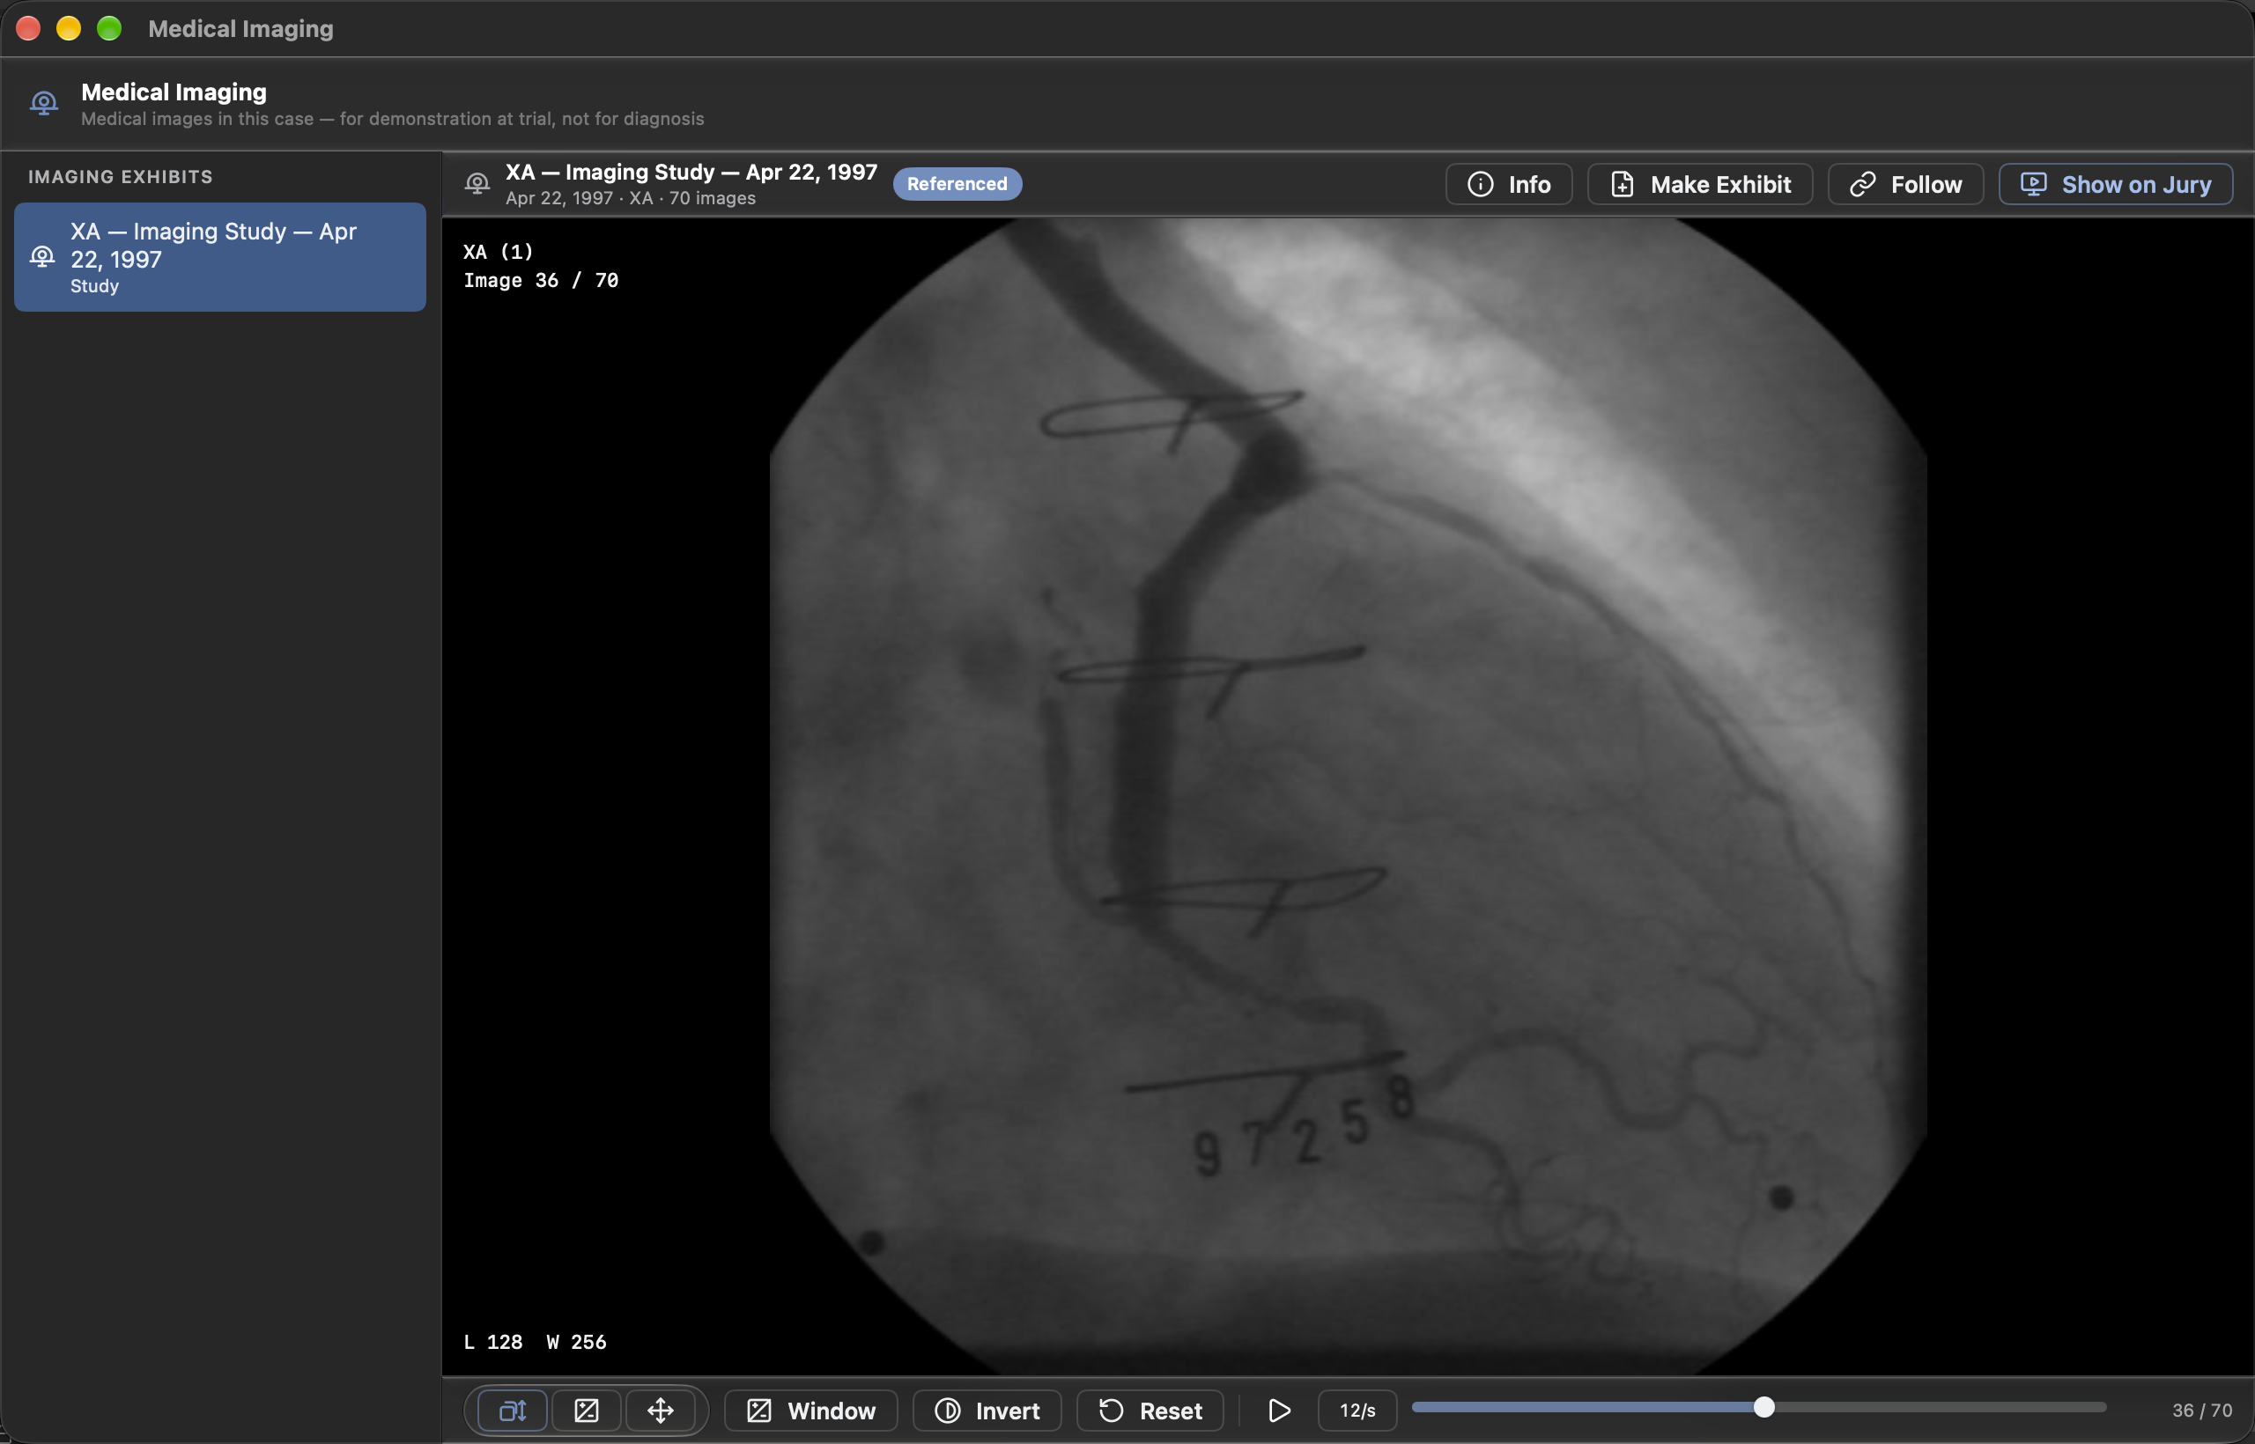Click the 'L 128 W 256' overlay text

pyautogui.click(x=535, y=1342)
